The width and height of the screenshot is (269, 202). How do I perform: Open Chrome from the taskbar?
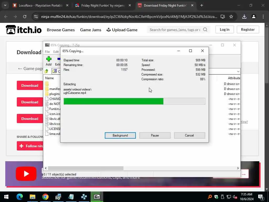pos(45,197)
